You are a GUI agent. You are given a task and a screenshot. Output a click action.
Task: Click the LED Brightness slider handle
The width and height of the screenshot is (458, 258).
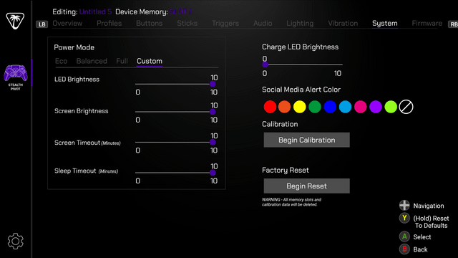click(x=213, y=85)
